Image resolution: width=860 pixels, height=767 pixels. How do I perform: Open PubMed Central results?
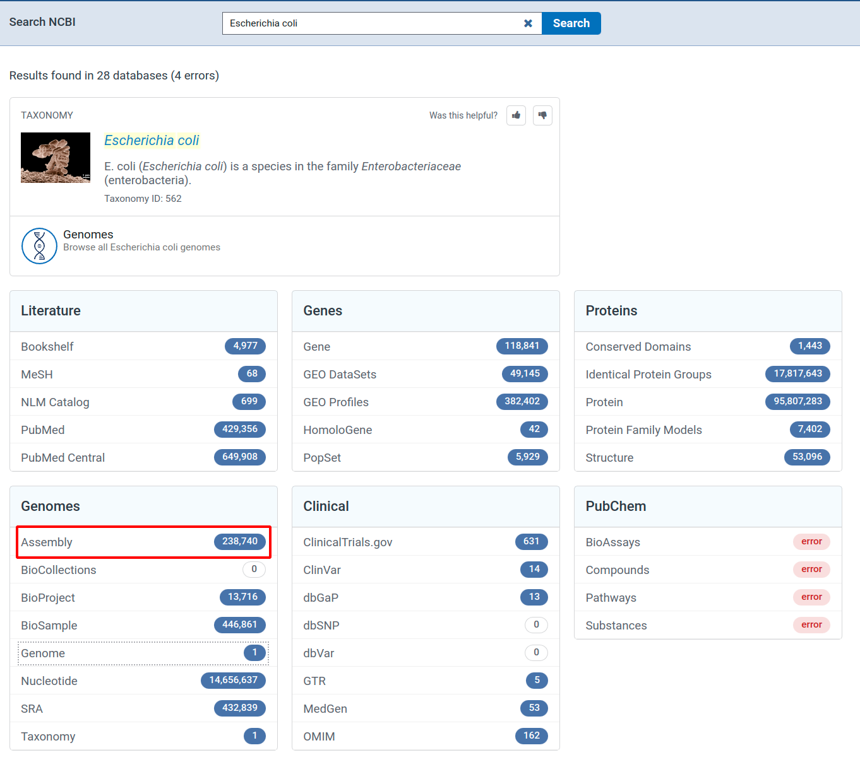(143, 457)
